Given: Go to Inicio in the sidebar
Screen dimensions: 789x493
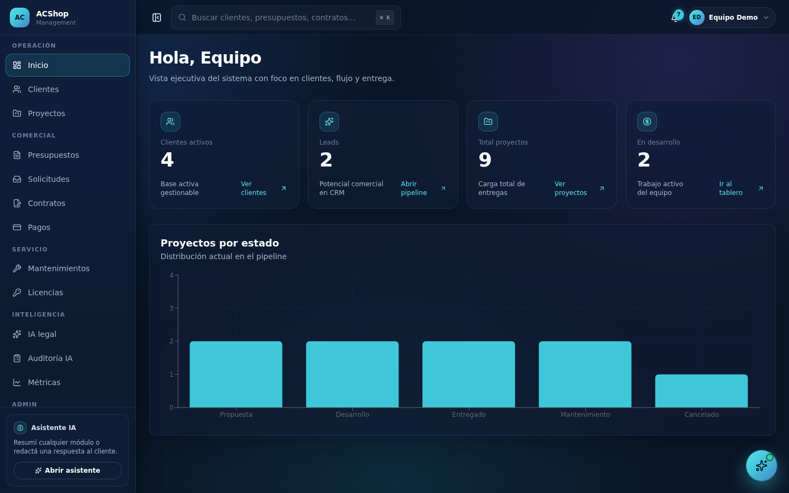Looking at the screenshot, I should (67, 65).
